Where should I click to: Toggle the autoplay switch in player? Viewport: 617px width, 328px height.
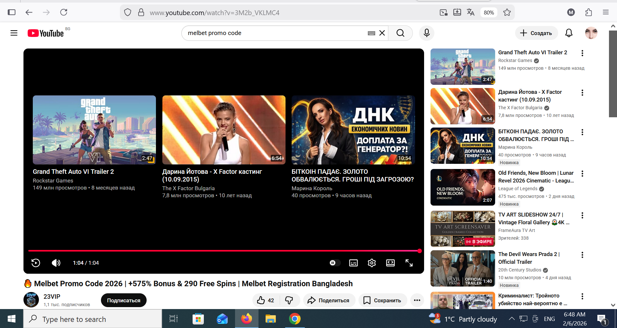click(334, 263)
